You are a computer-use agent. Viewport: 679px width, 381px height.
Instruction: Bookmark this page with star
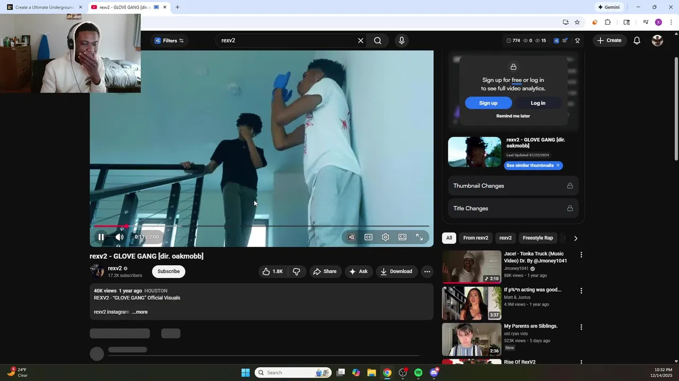coord(577,22)
